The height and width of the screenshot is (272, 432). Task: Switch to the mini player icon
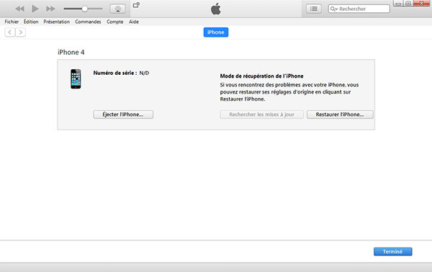(136, 5)
